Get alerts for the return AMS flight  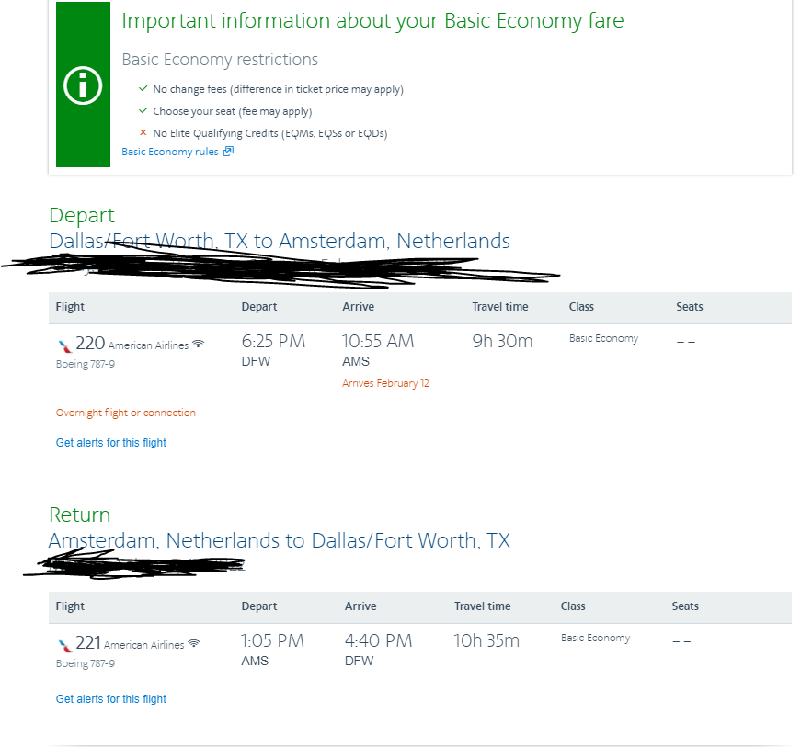point(111,699)
